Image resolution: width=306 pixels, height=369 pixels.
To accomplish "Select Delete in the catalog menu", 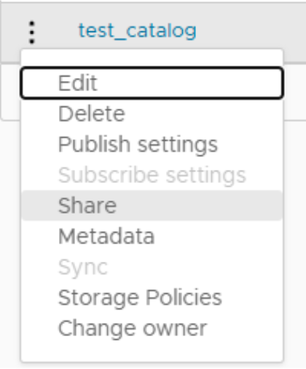I will pos(152,114).
